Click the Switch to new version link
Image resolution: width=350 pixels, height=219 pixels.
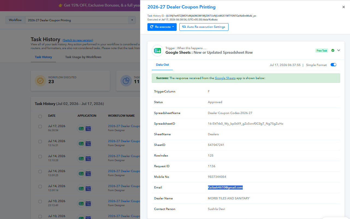pyautogui.click(x=78, y=40)
